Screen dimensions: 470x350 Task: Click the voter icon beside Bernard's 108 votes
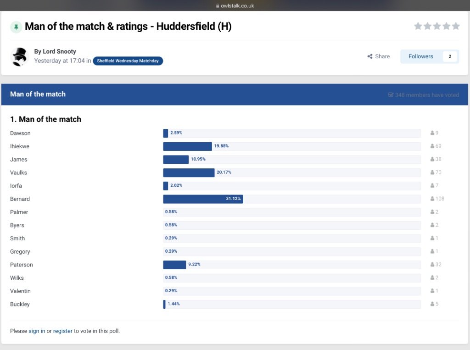432,199
